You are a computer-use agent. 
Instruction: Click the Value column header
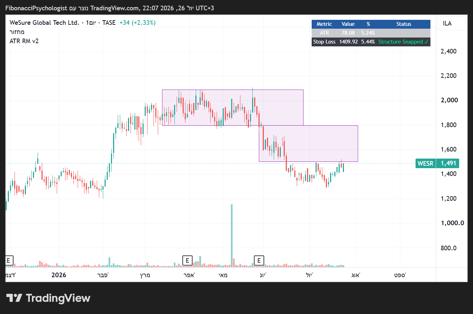[x=348, y=24]
